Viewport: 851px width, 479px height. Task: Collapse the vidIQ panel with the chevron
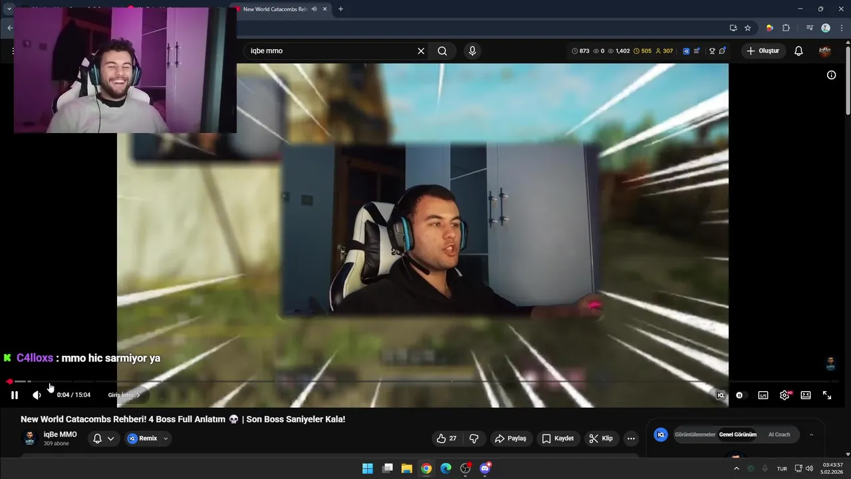(811, 434)
